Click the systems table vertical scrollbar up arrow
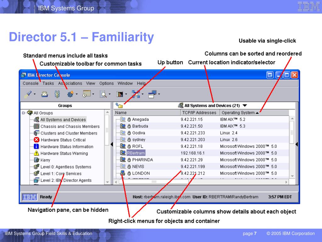 pos(292,118)
